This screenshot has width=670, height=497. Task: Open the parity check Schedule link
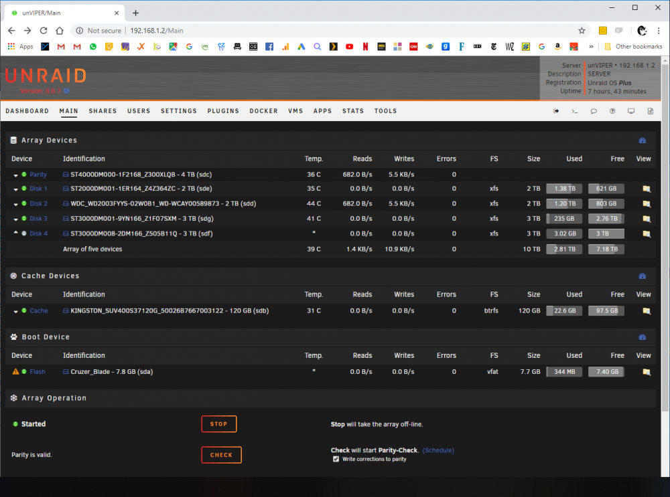(x=438, y=450)
